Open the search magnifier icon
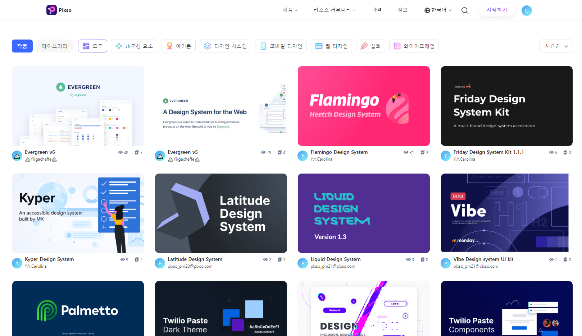The image size is (582, 336). point(465,10)
